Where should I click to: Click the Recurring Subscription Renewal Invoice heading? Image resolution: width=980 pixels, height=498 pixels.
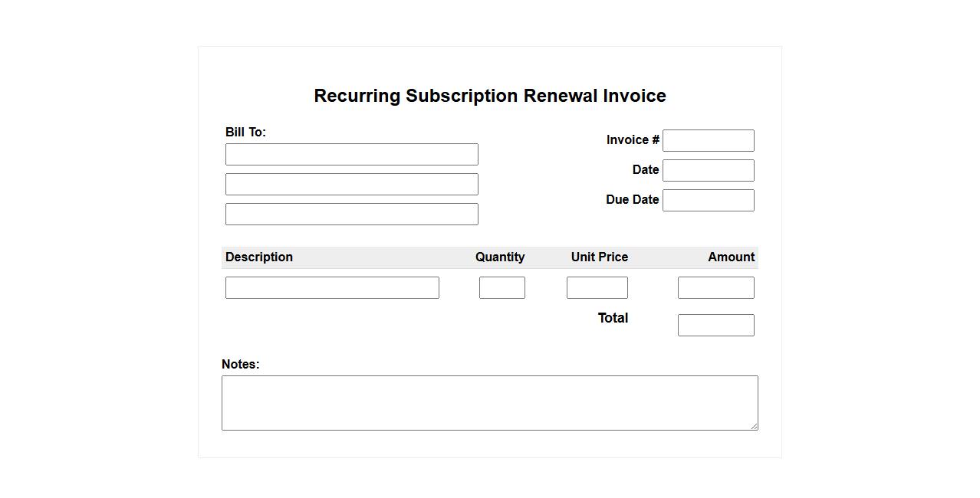(x=490, y=96)
